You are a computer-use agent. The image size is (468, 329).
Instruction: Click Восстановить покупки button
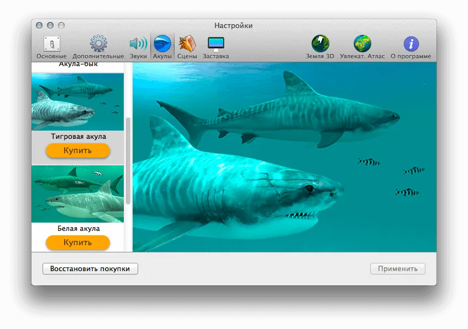click(90, 268)
